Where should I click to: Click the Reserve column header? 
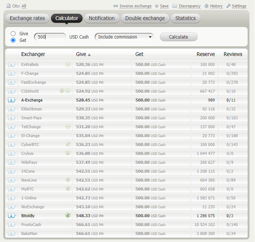click(205, 54)
